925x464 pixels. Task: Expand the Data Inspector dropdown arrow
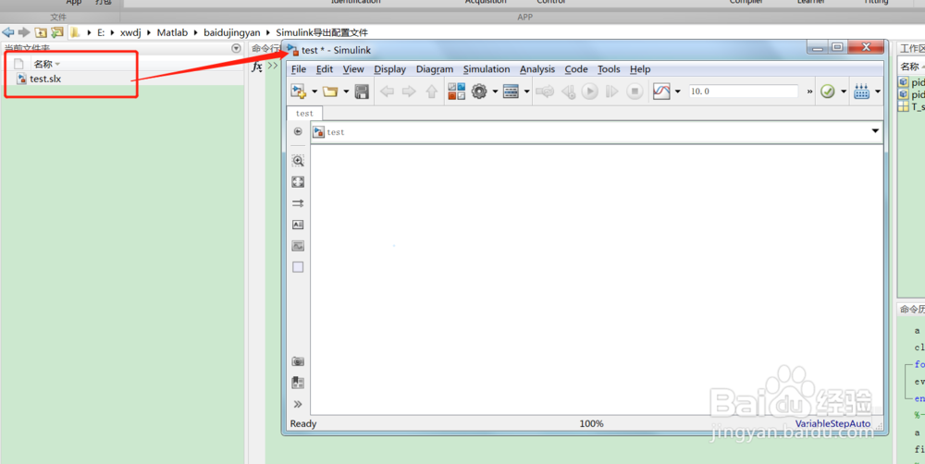677,92
